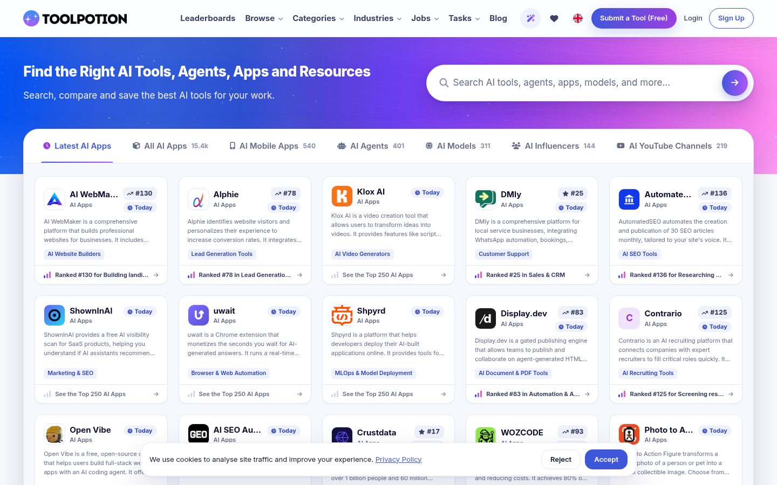The width and height of the screenshot is (777, 485).
Task: Click the ToolPotion logo
Action: 75,18
